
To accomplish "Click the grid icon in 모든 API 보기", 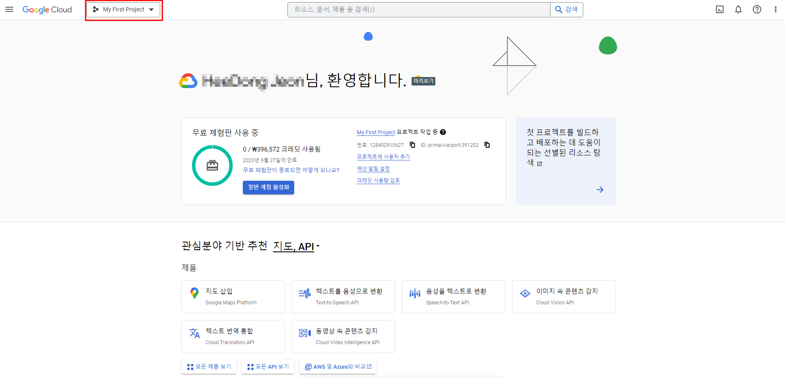I will [251, 367].
